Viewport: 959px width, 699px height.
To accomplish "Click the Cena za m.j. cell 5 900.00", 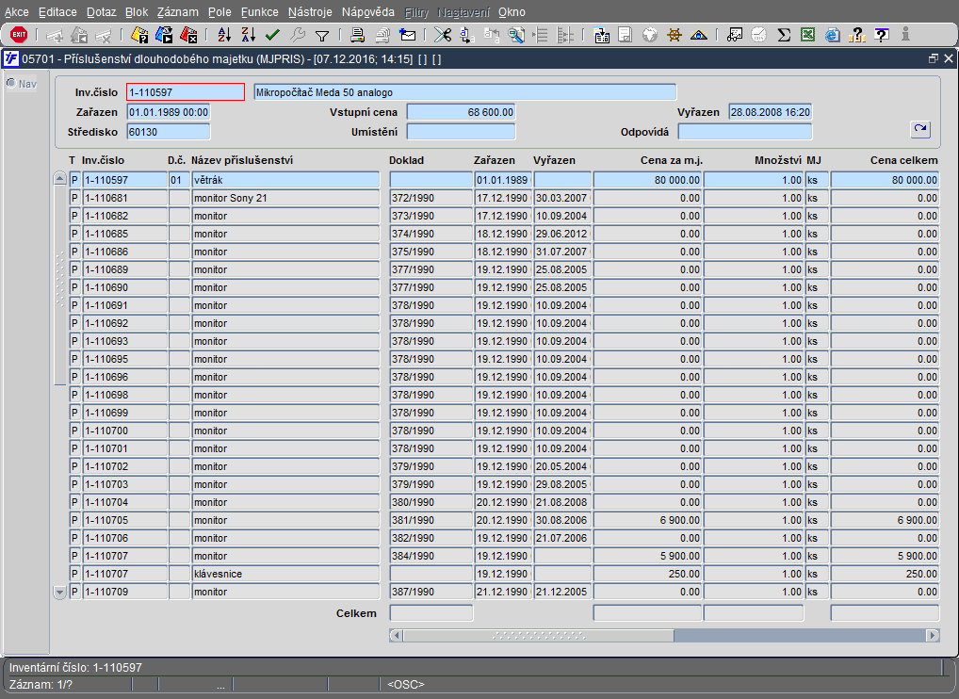I will click(x=648, y=556).
